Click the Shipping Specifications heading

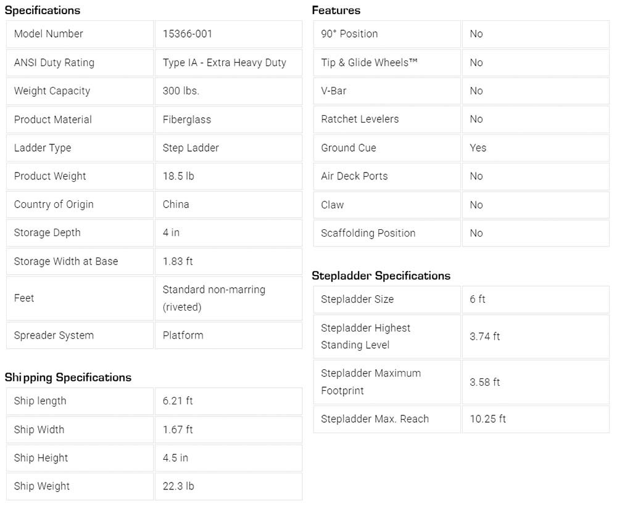click(68, 377)
